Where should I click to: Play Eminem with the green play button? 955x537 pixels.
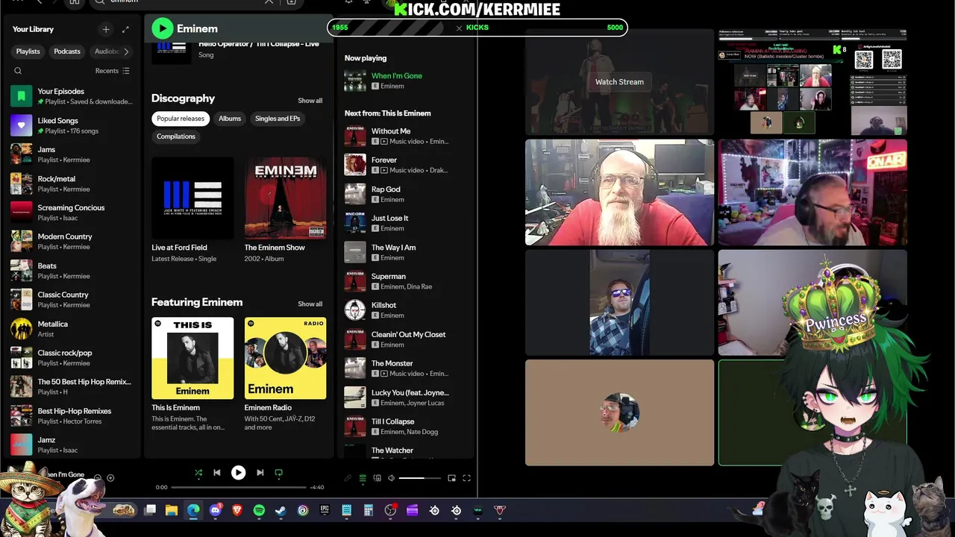coord(162,28)
